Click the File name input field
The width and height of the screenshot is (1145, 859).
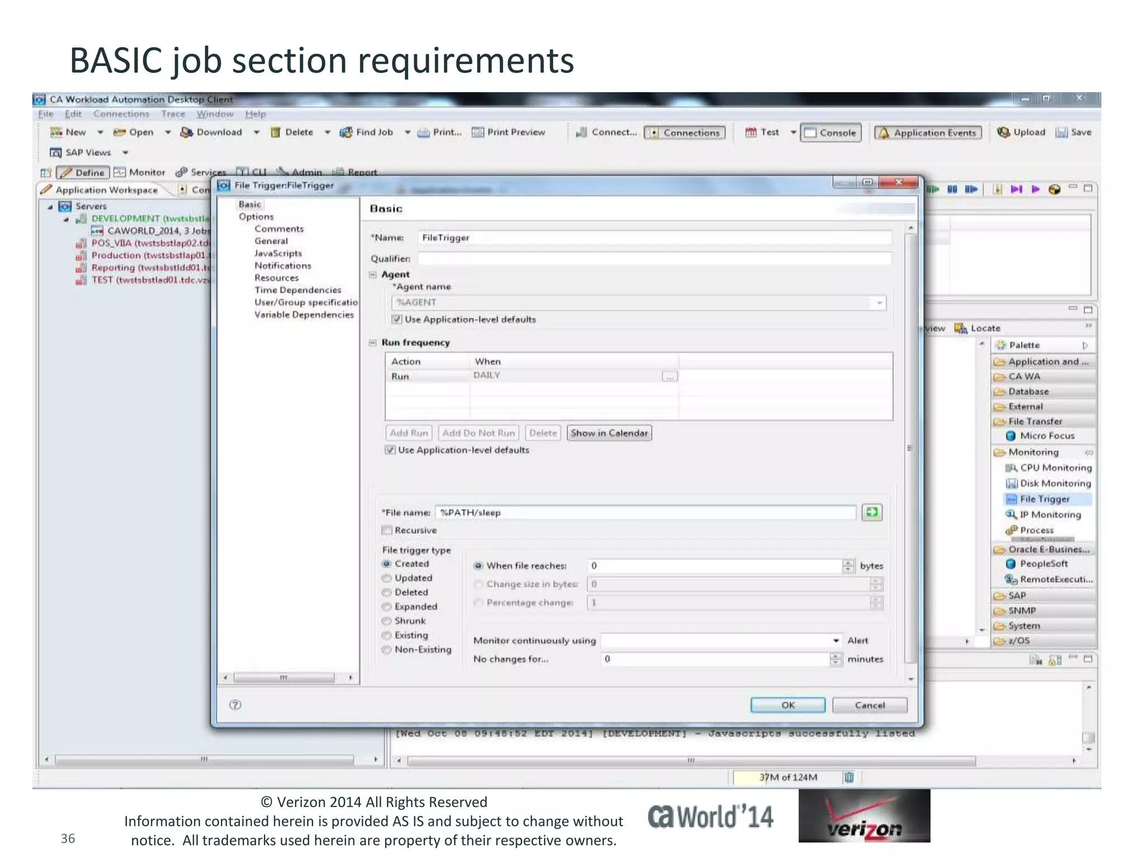[646, 512]
